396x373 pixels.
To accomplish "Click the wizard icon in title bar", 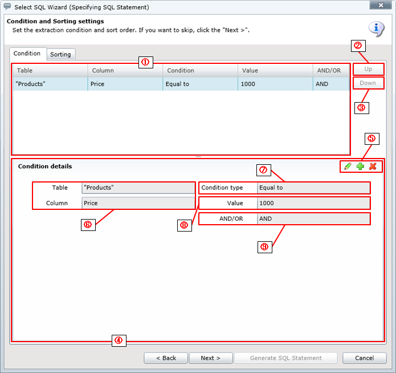I will 7,7.
